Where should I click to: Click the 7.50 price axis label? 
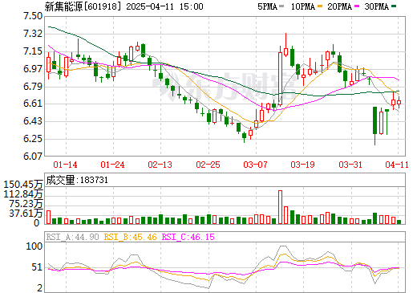(x=33, y=16)
